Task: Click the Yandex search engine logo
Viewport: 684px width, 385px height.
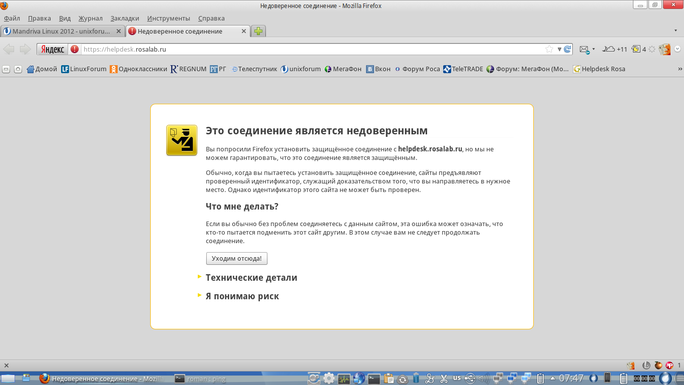Action: tap(53, 49)
